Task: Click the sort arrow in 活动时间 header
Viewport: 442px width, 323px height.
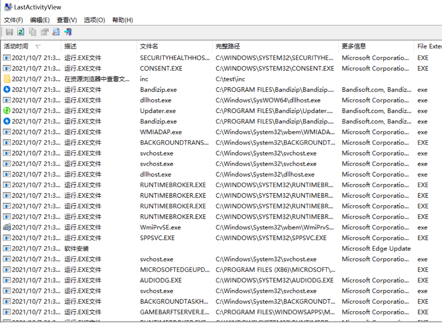Action: click(x=38, y=47)
